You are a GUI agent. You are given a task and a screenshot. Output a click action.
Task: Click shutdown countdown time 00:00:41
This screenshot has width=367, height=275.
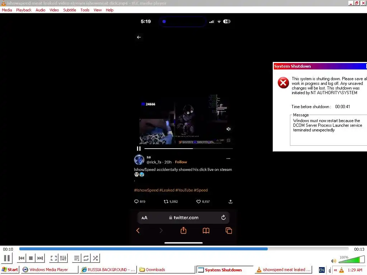click(342, 107)
